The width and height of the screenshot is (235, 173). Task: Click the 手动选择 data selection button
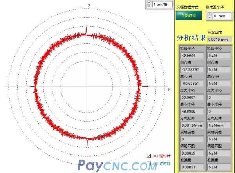coord(189,15)
